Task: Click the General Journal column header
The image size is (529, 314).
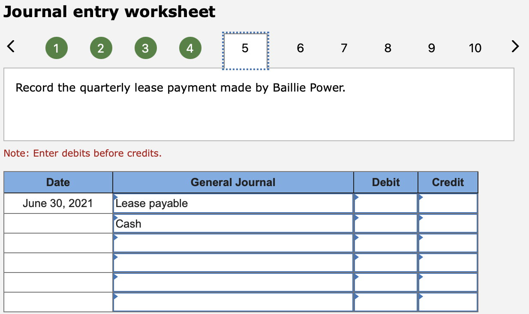Action: point(233,182)
